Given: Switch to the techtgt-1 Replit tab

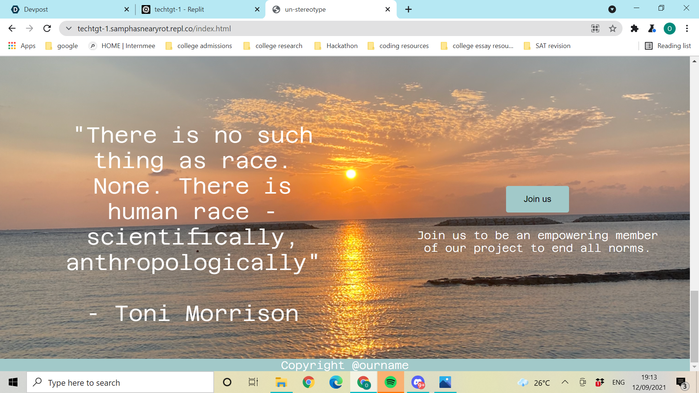Looking at the screenshot, I should point(197,9).
